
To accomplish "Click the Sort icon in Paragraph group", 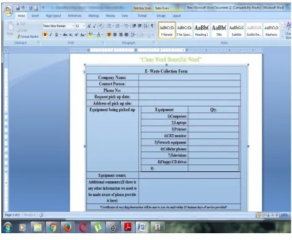I will click(x=146, y=26).
